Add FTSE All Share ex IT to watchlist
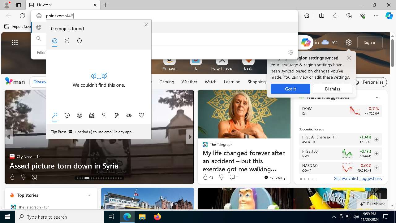 377,139
